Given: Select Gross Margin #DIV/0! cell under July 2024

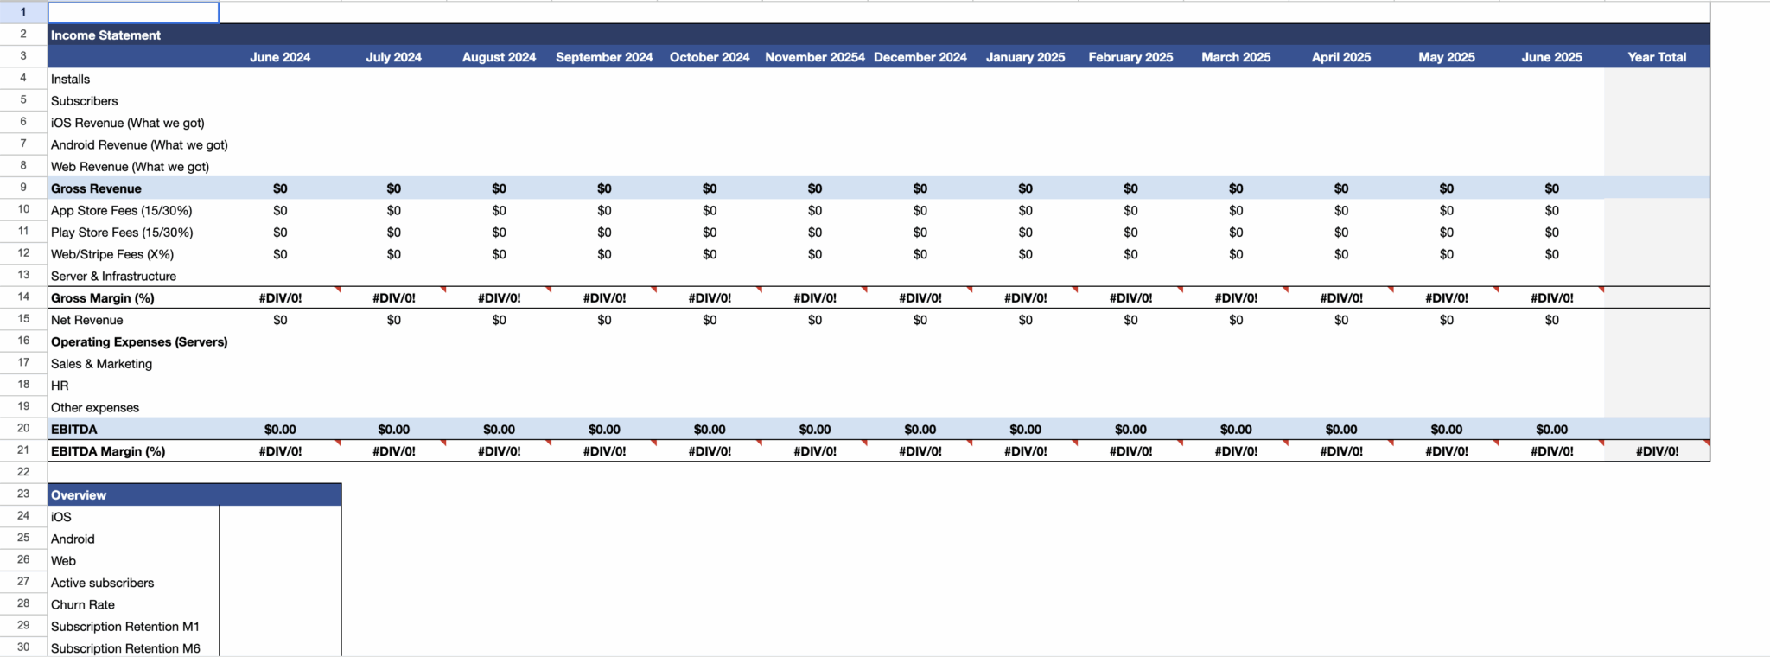Looking at the screenshot, I should [x=393, y=298].
